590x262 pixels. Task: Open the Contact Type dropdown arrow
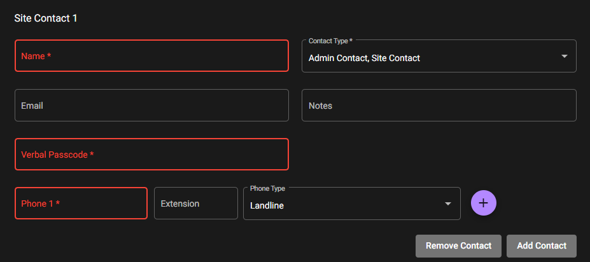[x=564, y=57]
